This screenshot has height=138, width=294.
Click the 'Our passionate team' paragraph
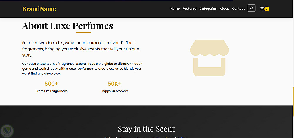tap(82, 69)
